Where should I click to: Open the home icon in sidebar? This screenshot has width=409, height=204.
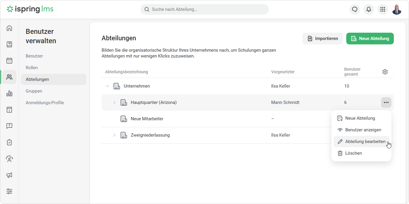click(9, 28)
